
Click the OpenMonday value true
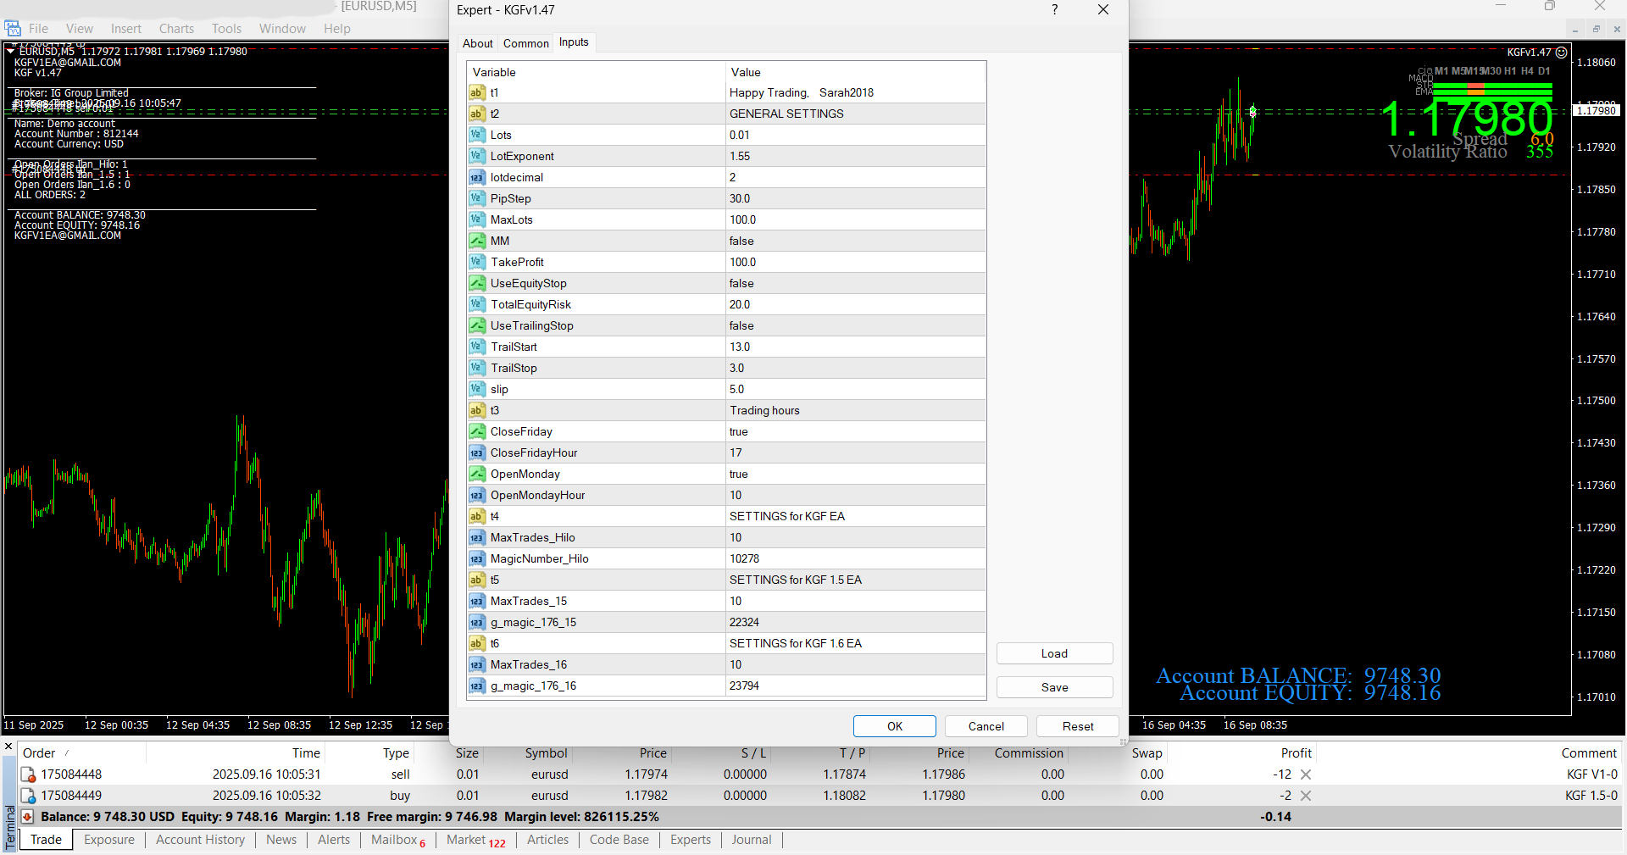(x=739, y=474)
